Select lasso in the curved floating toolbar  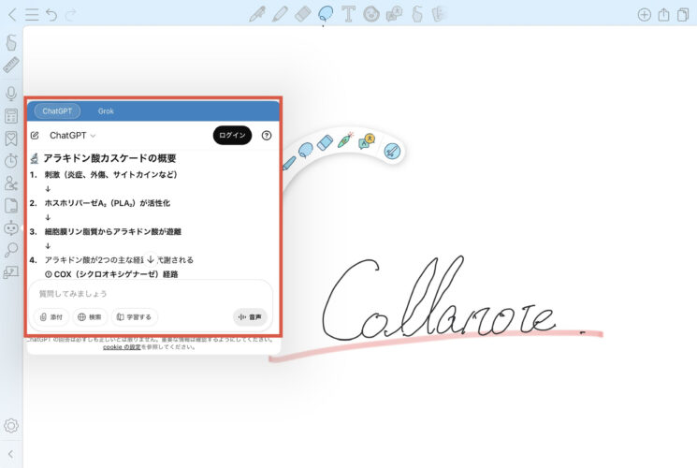pos(305,151)
